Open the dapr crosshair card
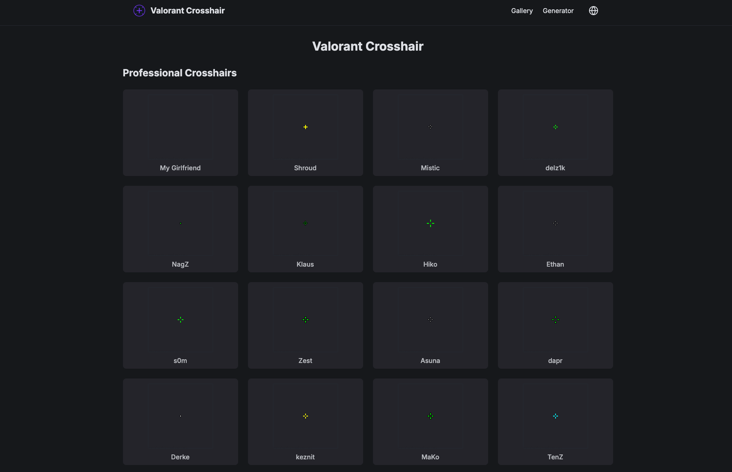This screenshot has width=732, height=472. [556, 325]
